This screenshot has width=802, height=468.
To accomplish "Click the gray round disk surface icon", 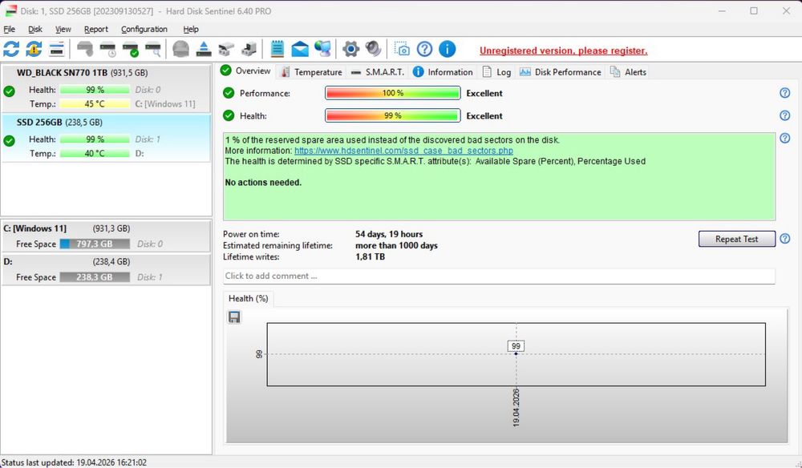I will click(180, 49).
